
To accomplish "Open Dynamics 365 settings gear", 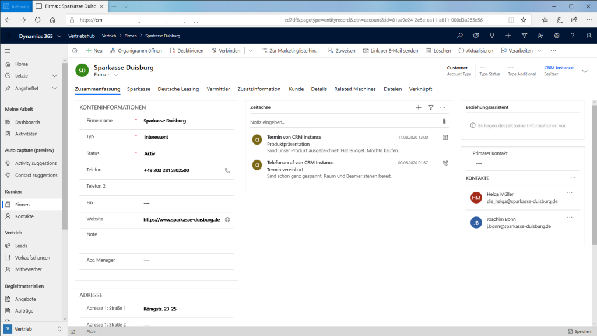I will tap(557, 36).
